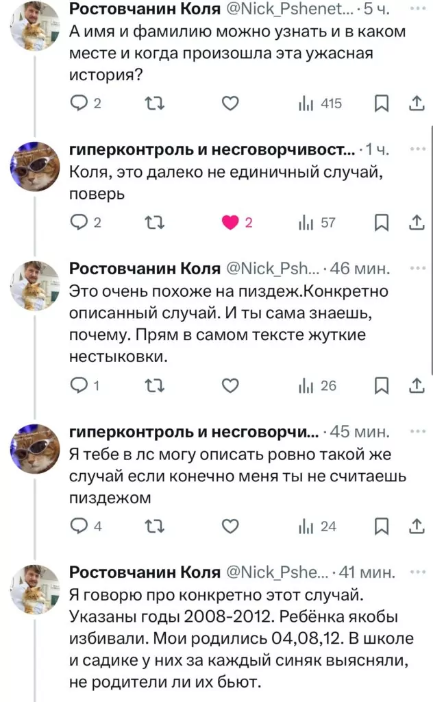The image size is (433, 702).
Task: Bookmark the tweet with 26 views
Action: click(x=382, y=385)
